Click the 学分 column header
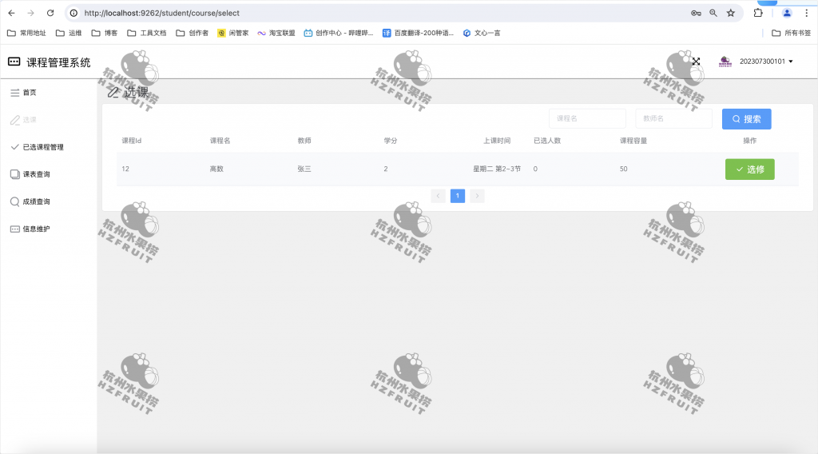 pos(390,141)
